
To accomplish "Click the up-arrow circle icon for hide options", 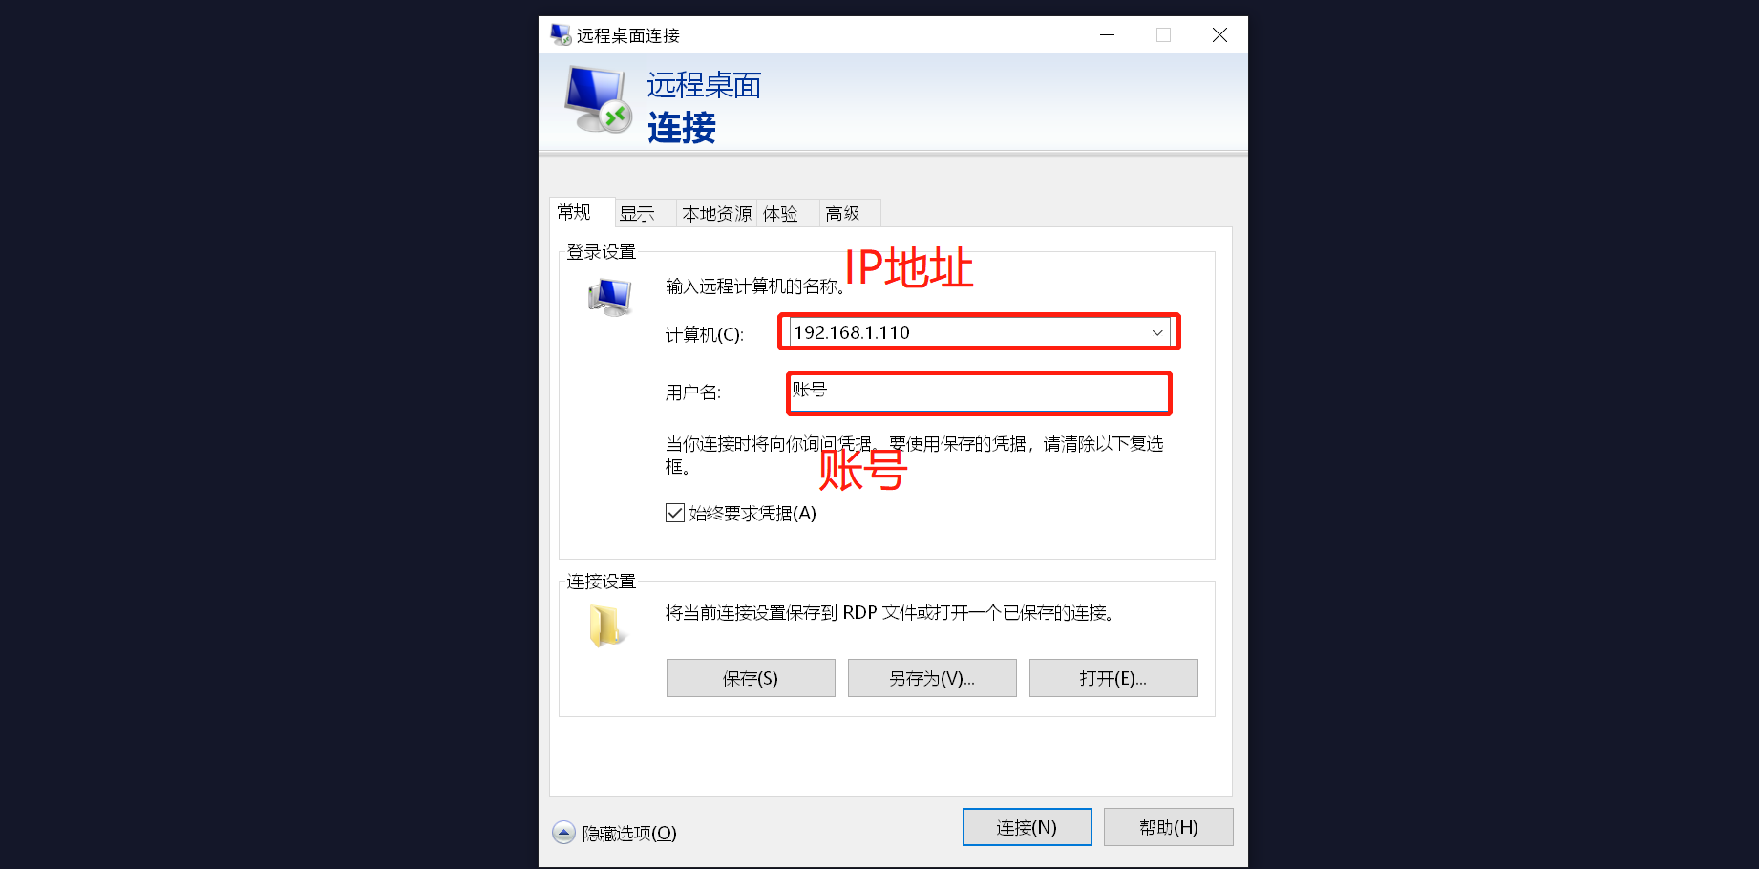I will pos(564,833).
